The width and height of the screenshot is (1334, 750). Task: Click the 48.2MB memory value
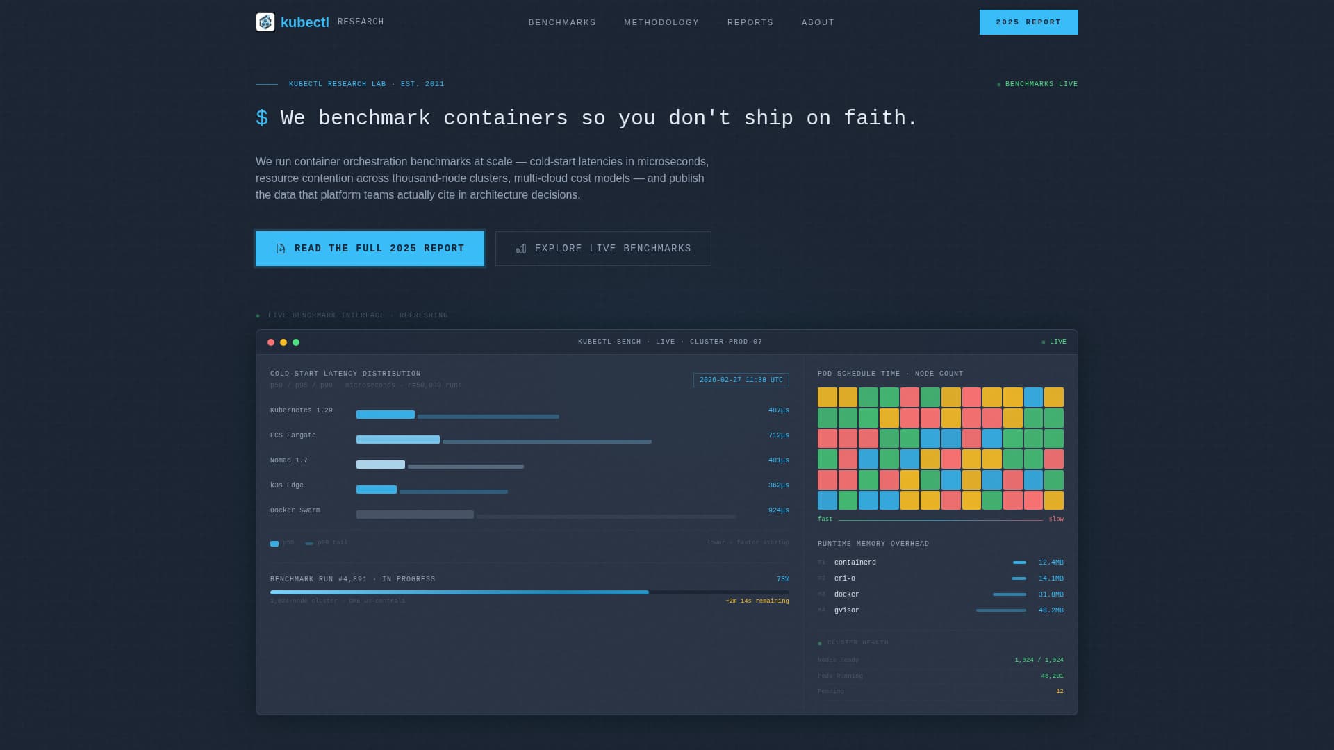(x=1051, y=610)
